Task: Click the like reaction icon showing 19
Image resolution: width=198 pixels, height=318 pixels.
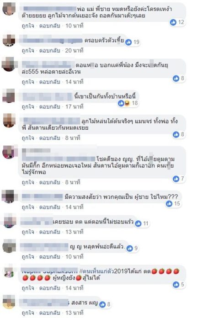Action: tap(128, 42)
